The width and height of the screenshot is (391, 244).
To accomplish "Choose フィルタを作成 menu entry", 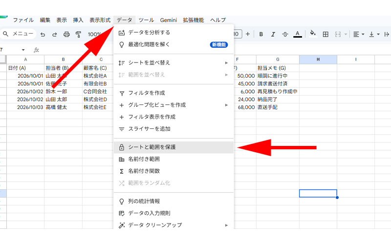I will (174, 93).
